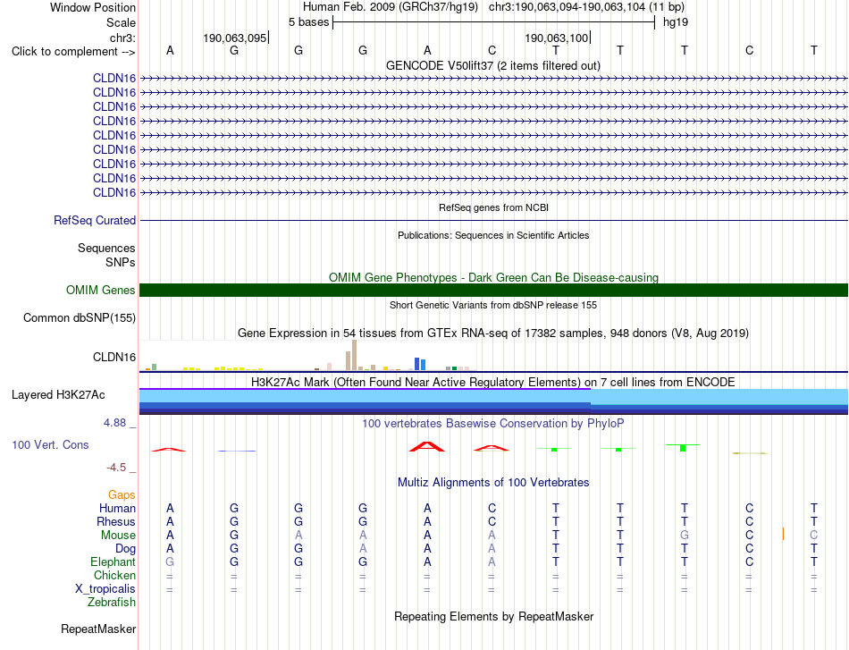This screenshot has height=650, width=849.
Task: Click the 100 Vert. Cons track label
Action: tap(50, 444)
